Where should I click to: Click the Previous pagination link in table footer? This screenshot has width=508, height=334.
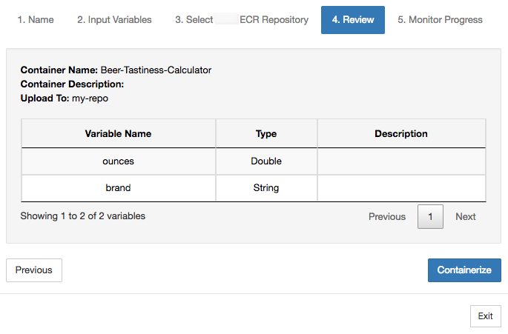coord(387,217)
